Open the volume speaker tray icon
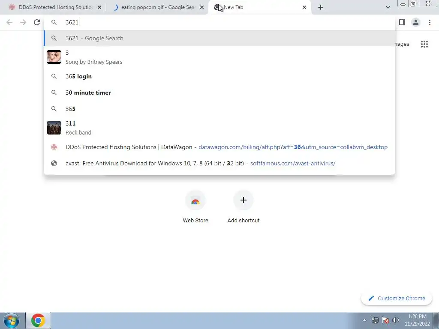Viewport: 439px width, 329px height. point(396,320)
